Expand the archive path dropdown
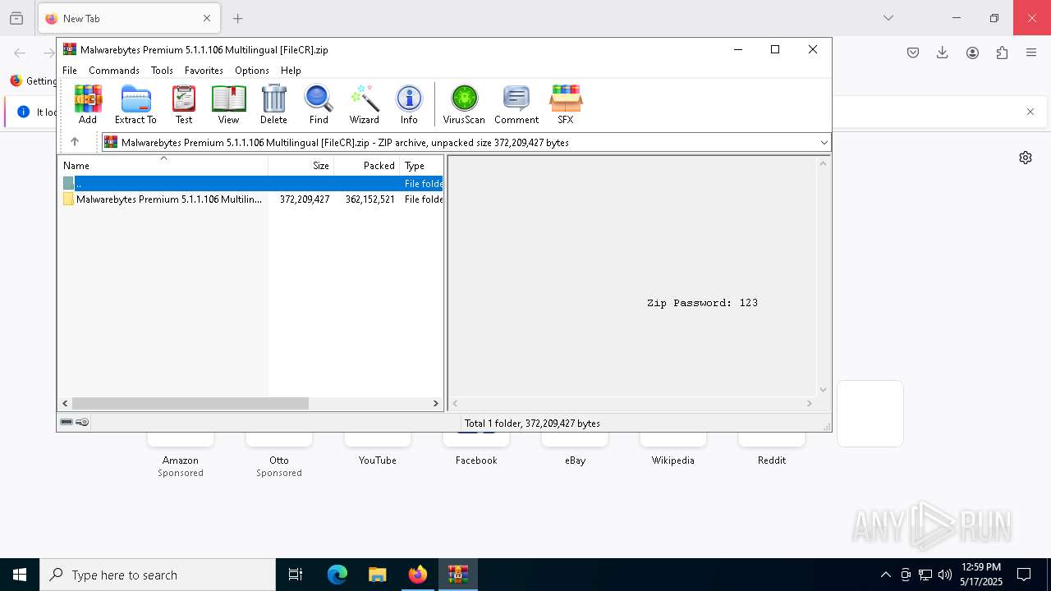 click(x=824, y=143)
